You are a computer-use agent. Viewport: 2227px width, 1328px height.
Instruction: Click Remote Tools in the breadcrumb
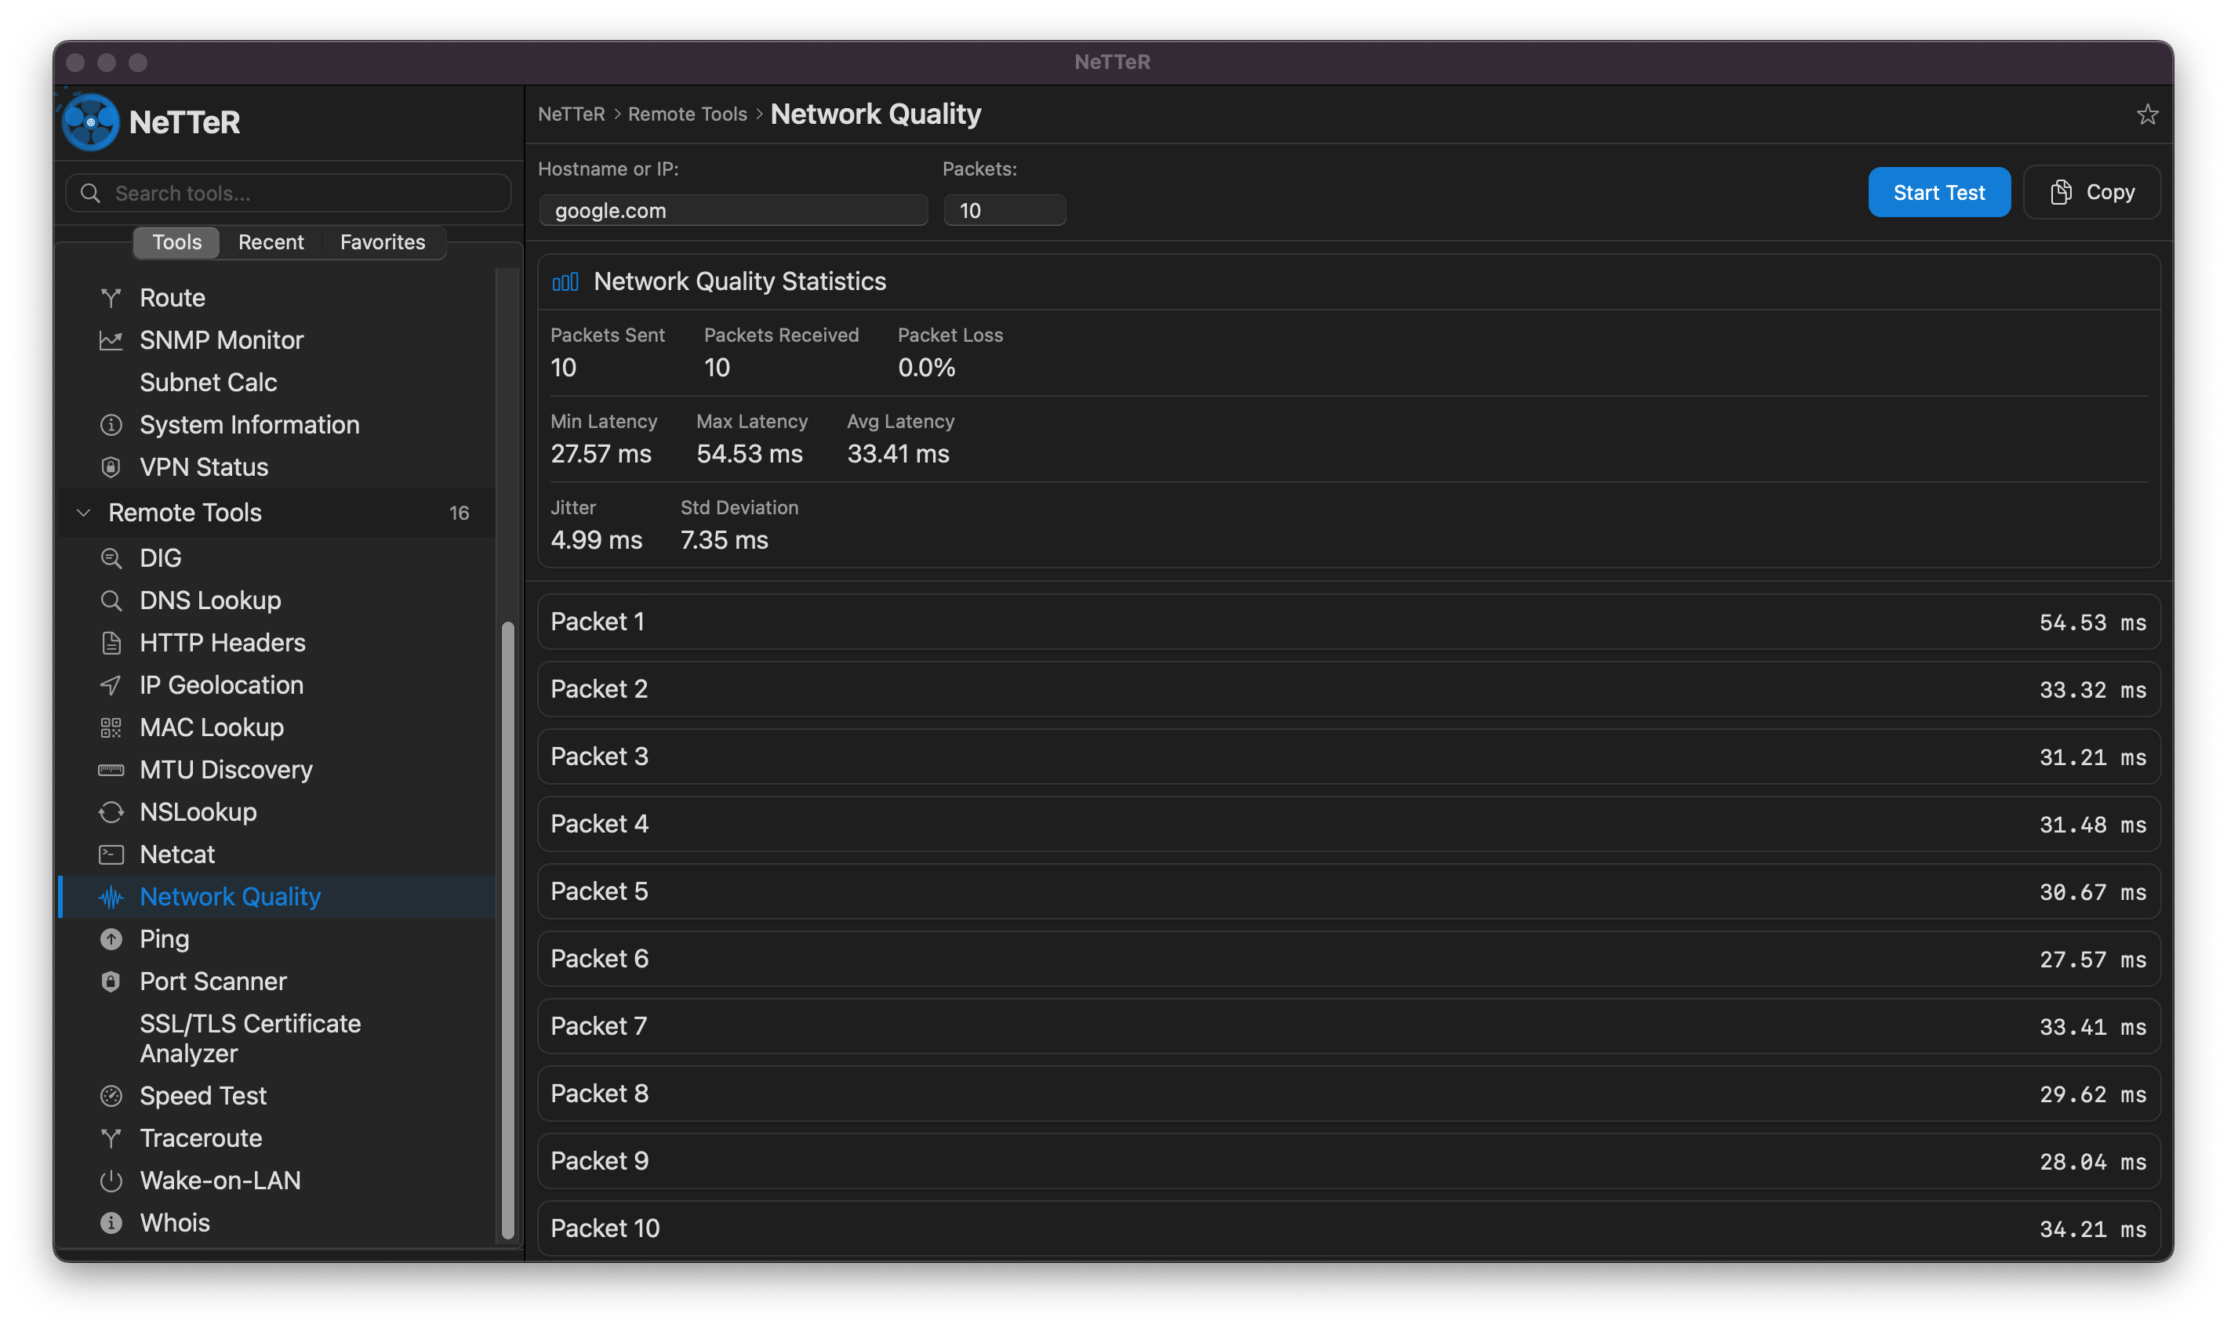pos(687,114)
